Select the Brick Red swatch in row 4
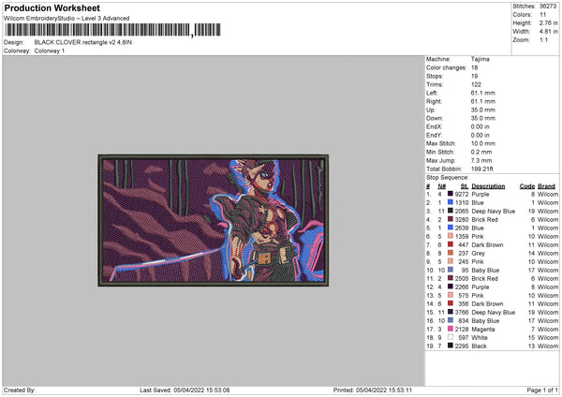Screen dimensions: 562x397 [451, 219]
